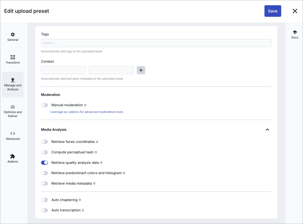This screenshot has width=303, height=224.
Task: Enable Auto chaptering toggle
Action: click(44, 200)
